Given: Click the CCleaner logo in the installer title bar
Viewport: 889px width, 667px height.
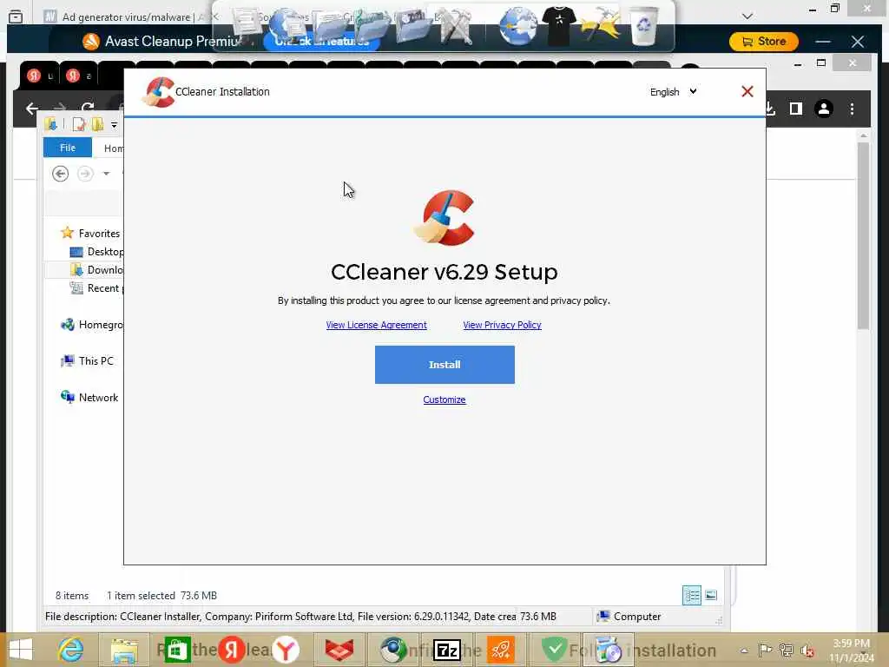Looking at the screenshot, I should [x=159, y=92].
